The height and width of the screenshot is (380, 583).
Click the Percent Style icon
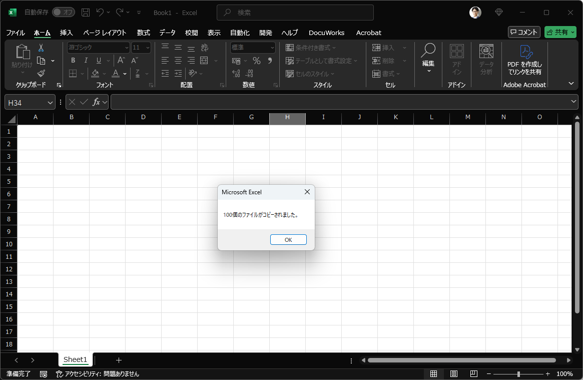257,61
